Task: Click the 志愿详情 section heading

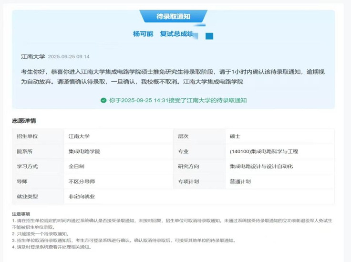Action: [24, 121]
